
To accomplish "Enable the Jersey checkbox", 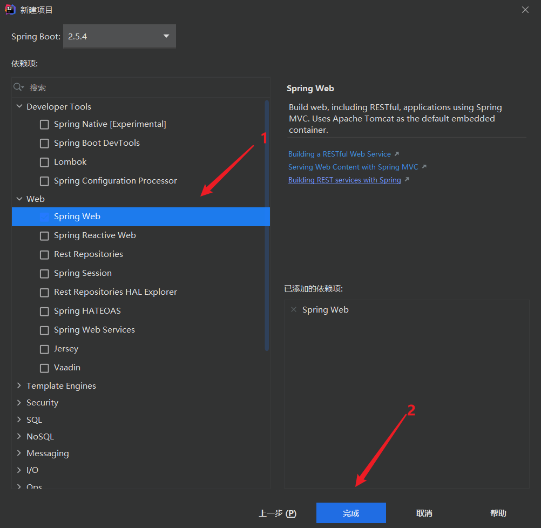I will [44, 349].
